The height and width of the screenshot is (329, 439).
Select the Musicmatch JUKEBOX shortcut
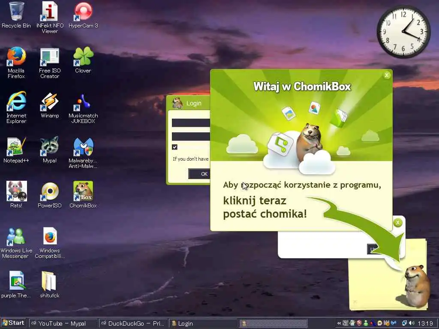point(83,108)
